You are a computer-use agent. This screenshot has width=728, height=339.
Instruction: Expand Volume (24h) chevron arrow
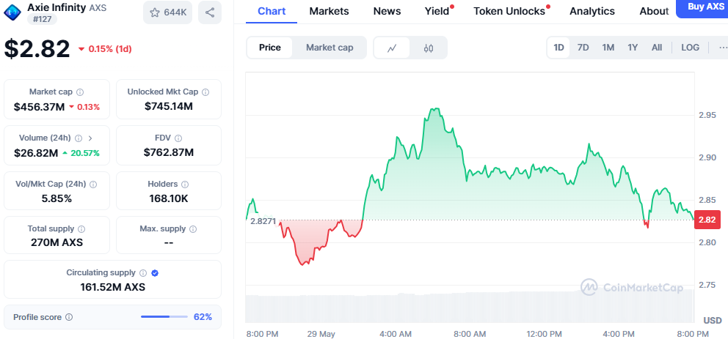coord(90,138)
